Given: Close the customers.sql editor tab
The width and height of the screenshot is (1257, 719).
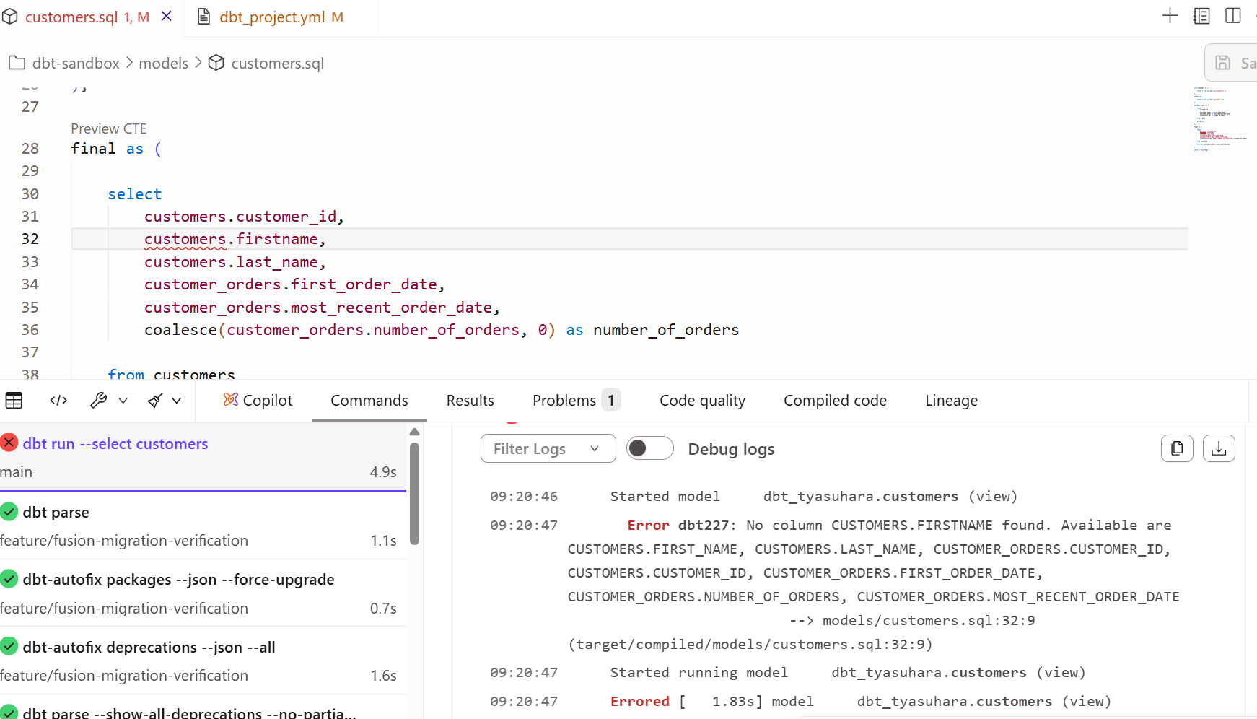Looking at the screenshot, I should [x=167, y=16].
